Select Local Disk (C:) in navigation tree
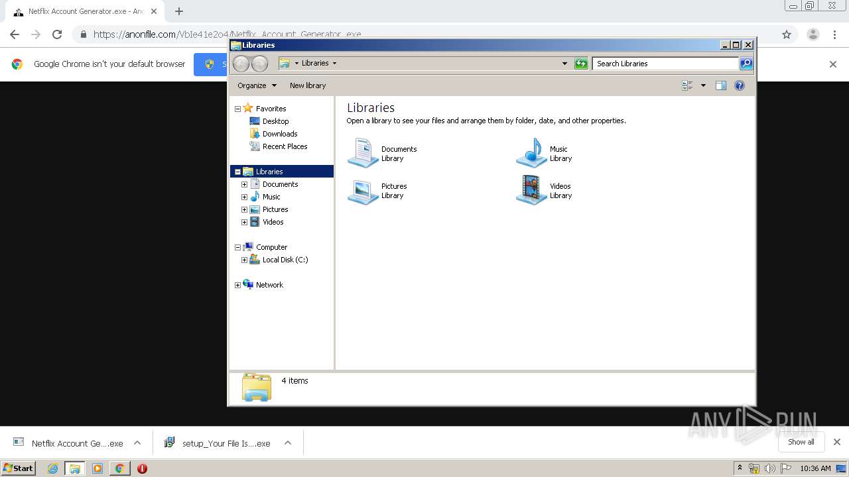The height and width of the screenshot is (477, 849). (285, 260)
